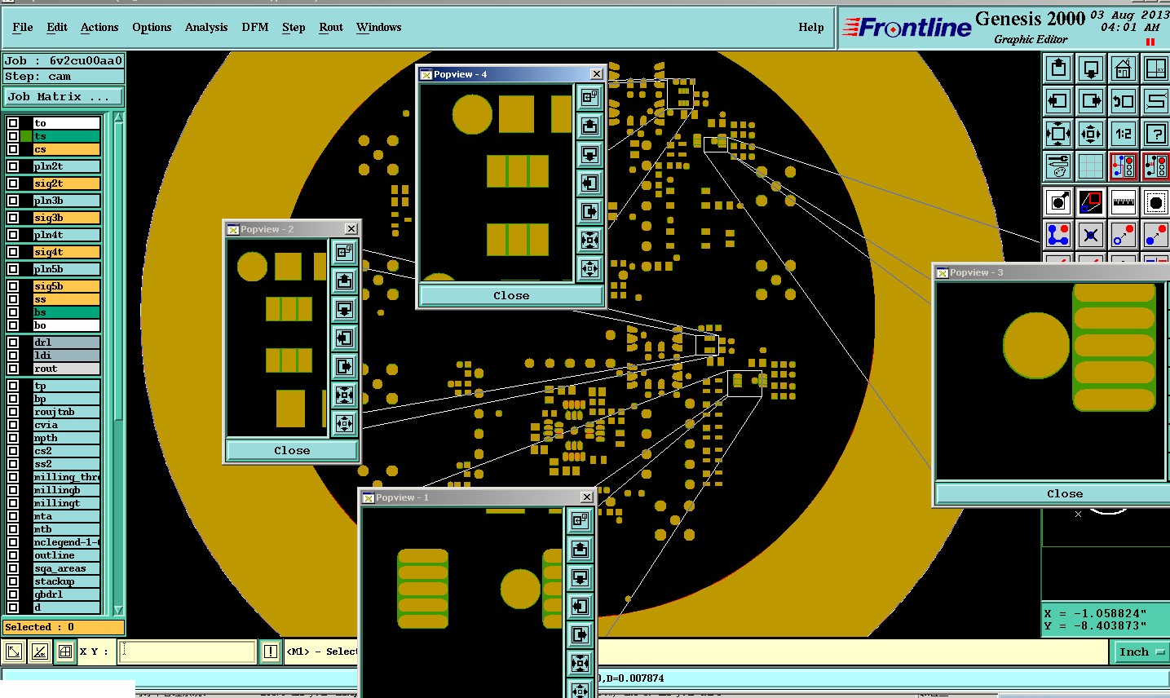
Task: Pan the main view up
Action: tap(1058, 68)
